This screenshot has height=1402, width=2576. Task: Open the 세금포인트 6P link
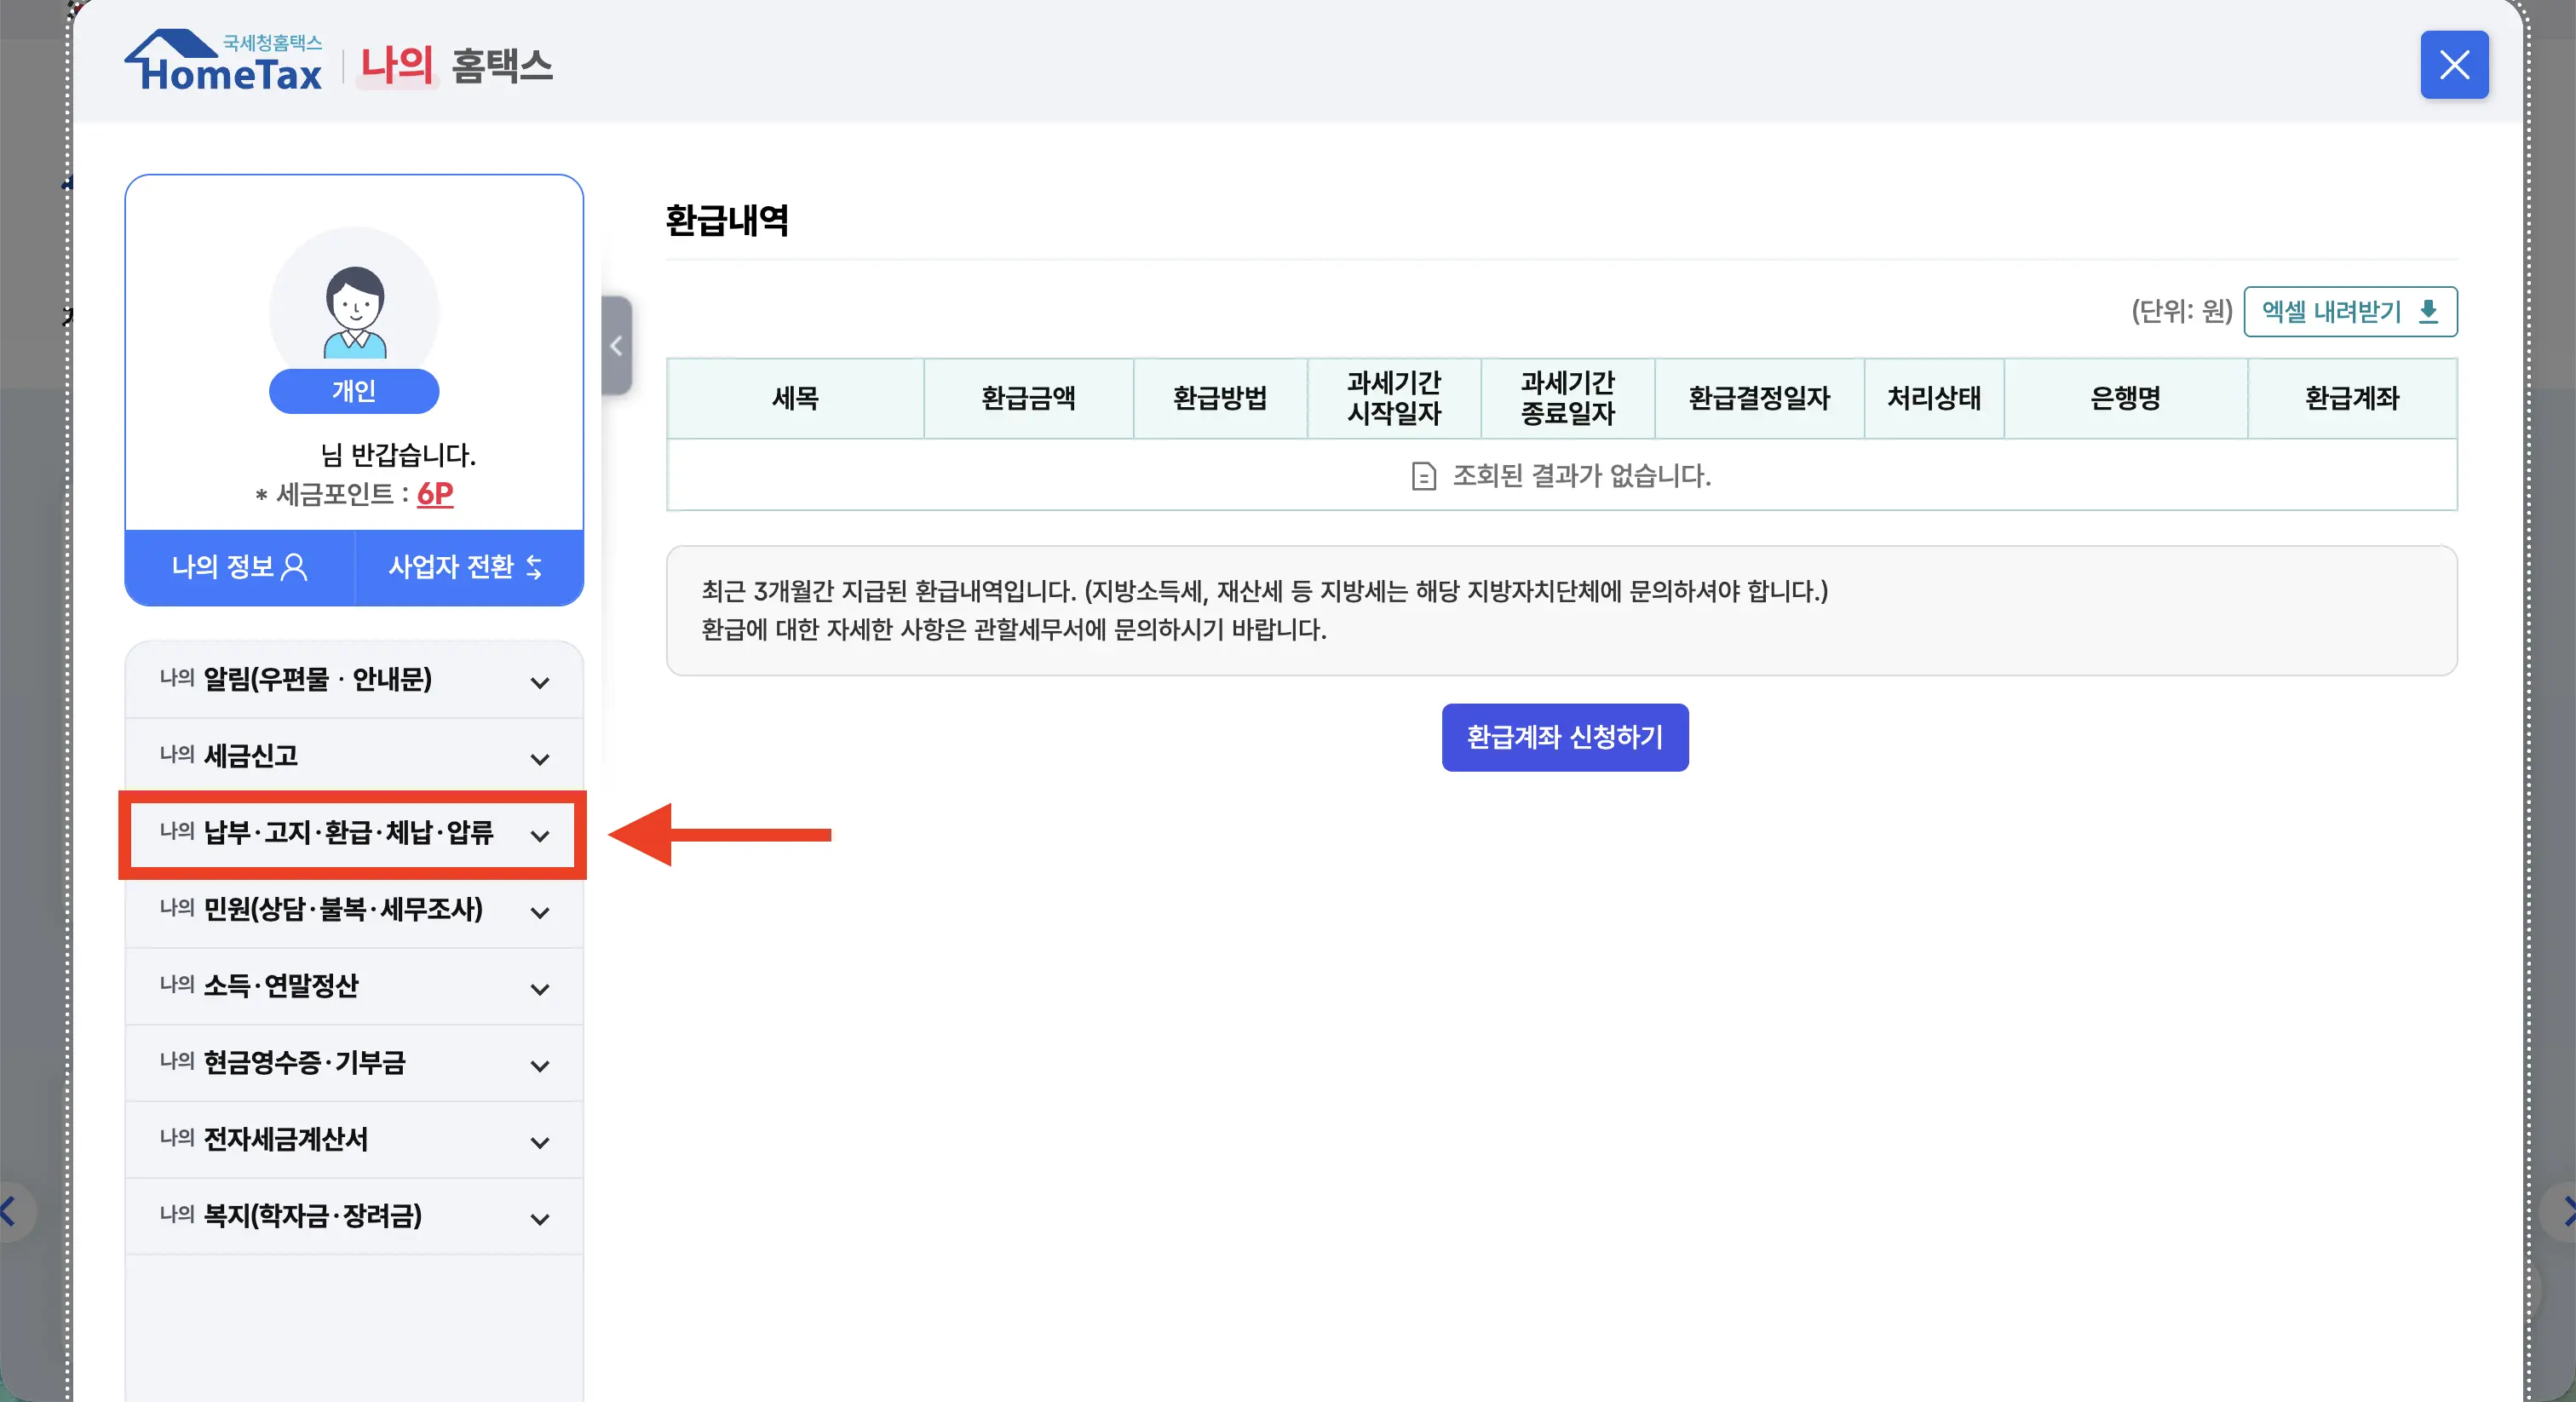pyautogui.click(x=434, y=494)
